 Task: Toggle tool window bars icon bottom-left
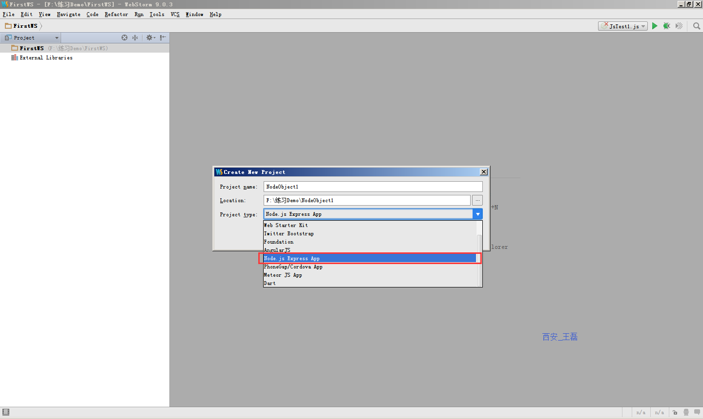pyautogui.click(x=6, y=412)
